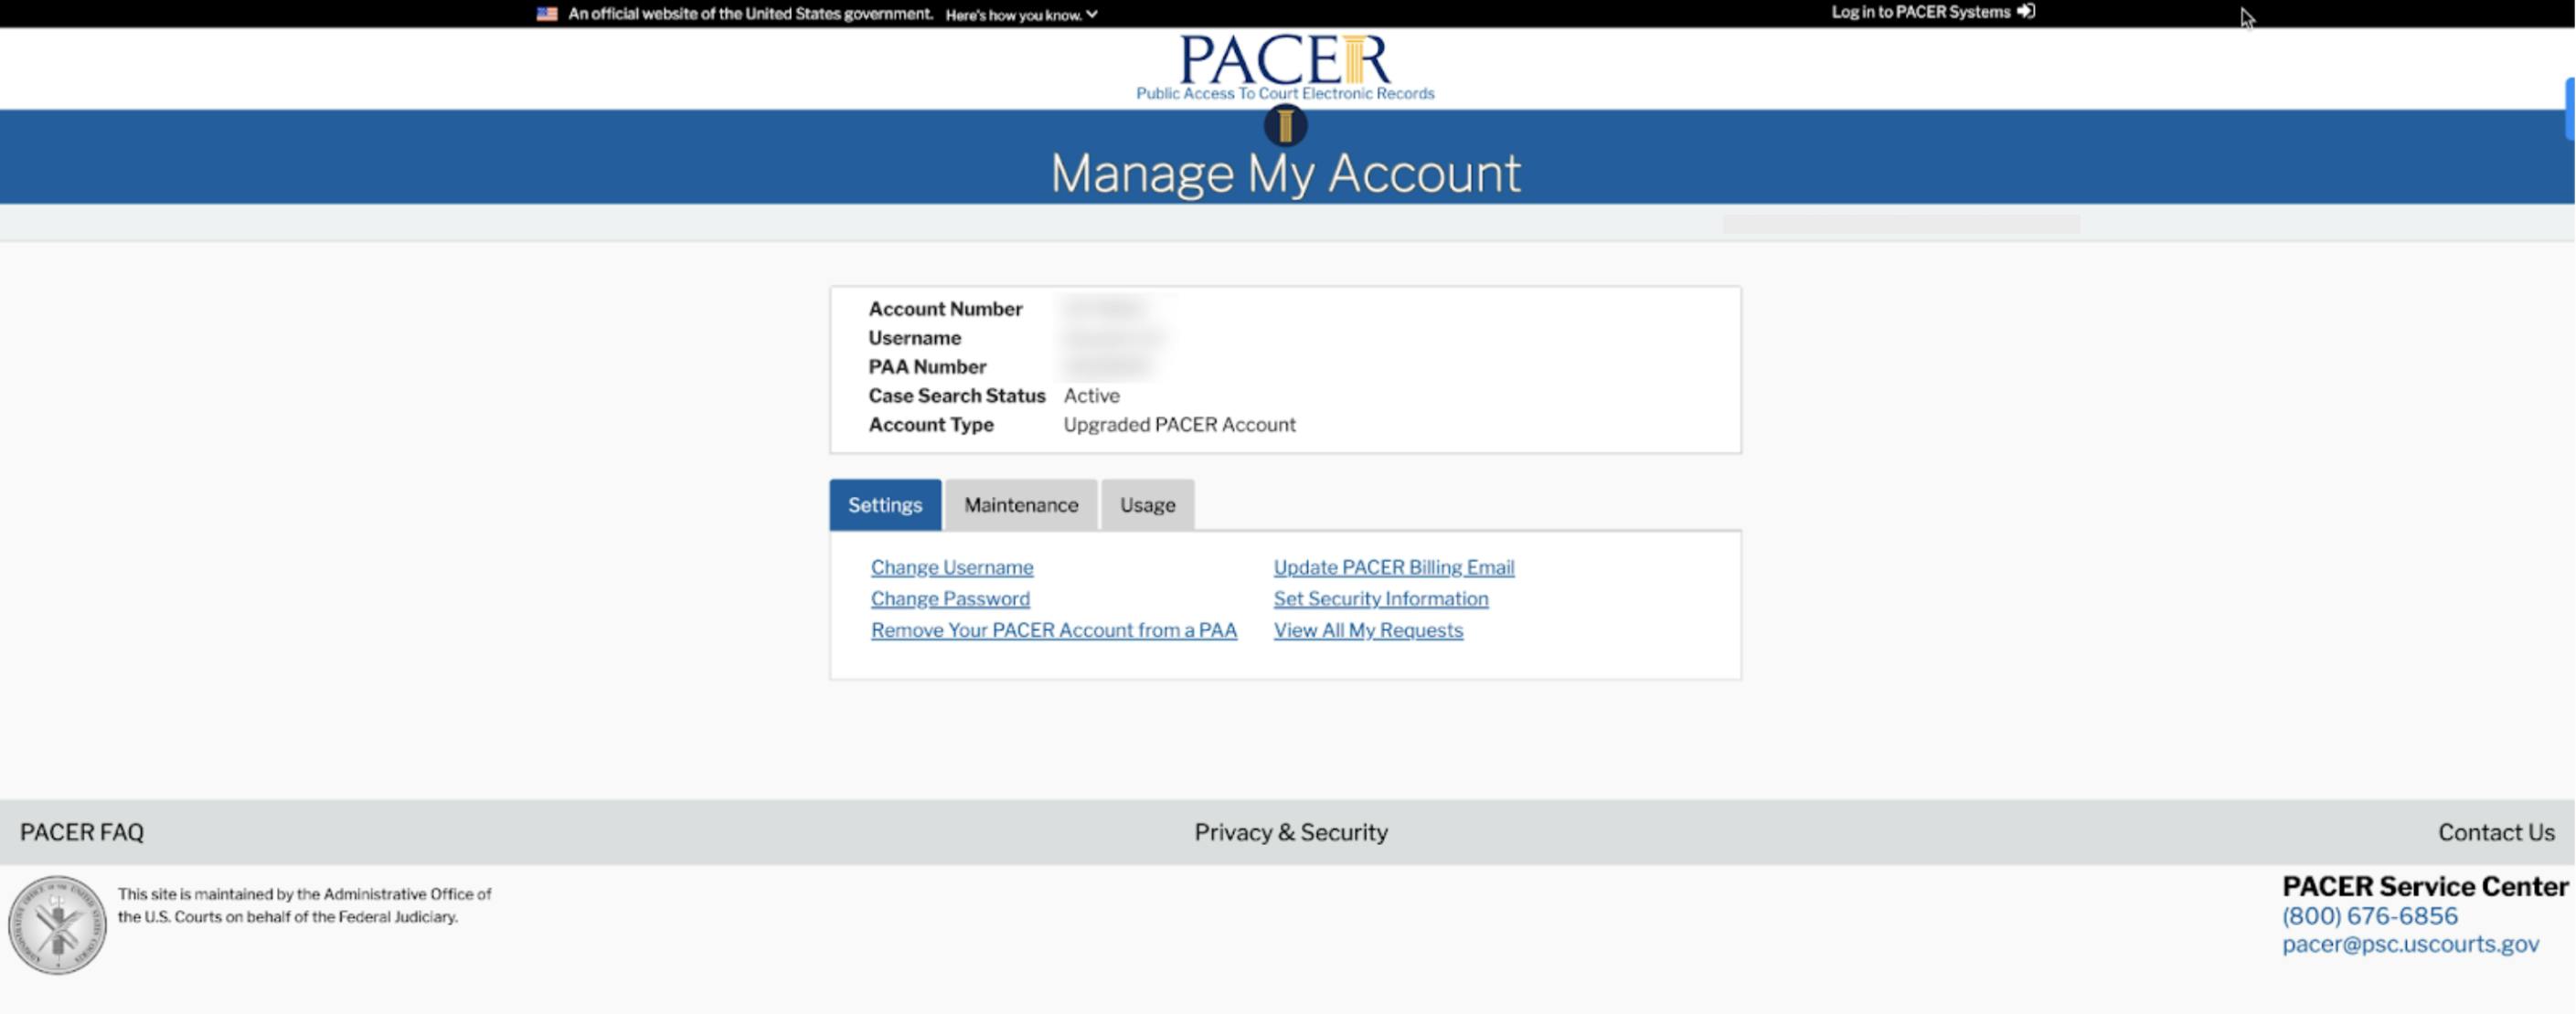Open Privacy & Security page

pyautogui.click(x=1290, y=831)
